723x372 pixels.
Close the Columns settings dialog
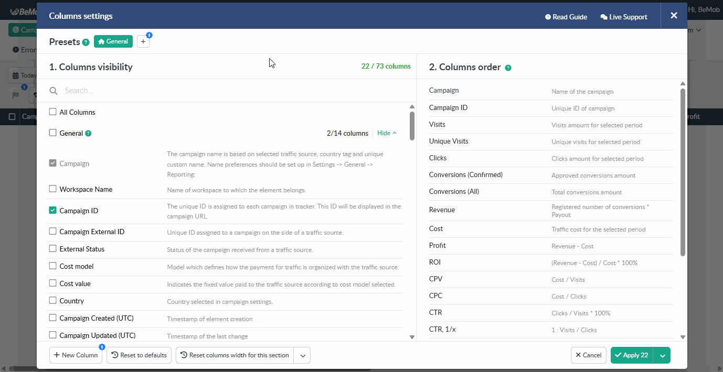point(674,16)
